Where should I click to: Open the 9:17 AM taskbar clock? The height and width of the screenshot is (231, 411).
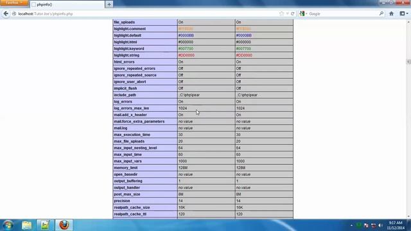pos(396,225)
